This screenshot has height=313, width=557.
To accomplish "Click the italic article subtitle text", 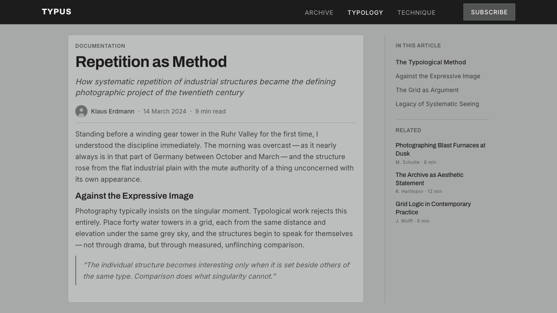I will point(205,87).
